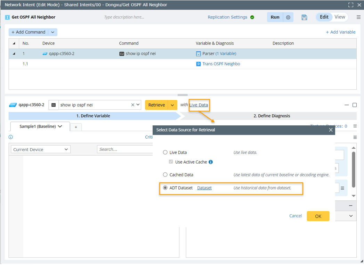Open the Add Command dropdown arrow
The width and height of the screenshot is (364, 265).
[52, 32]
